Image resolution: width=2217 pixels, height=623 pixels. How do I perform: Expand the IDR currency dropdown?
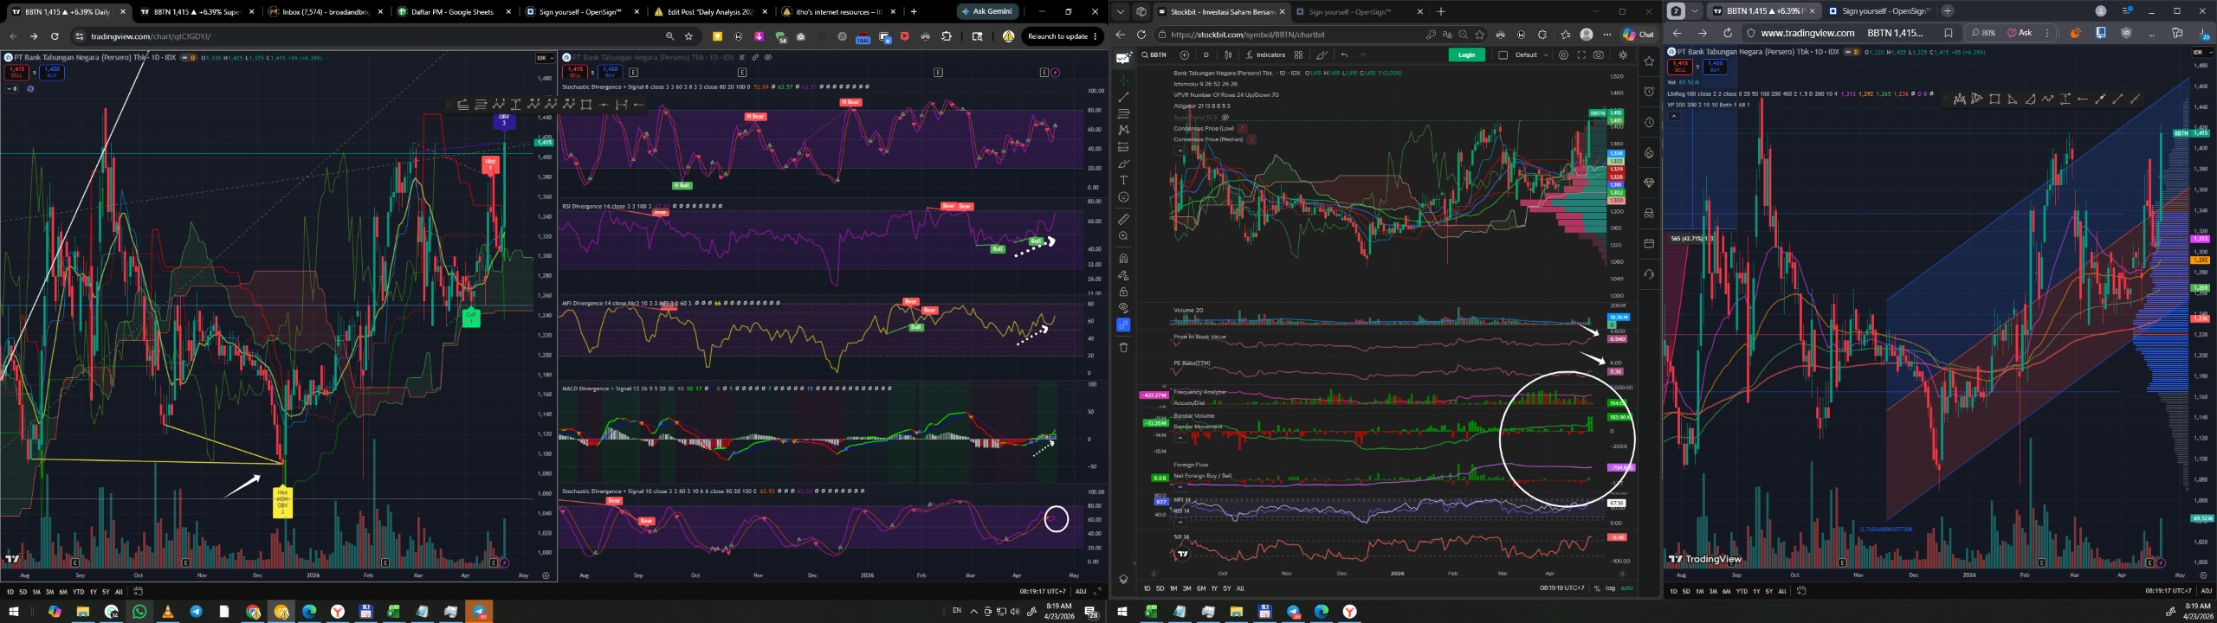(x=545, y=58)
